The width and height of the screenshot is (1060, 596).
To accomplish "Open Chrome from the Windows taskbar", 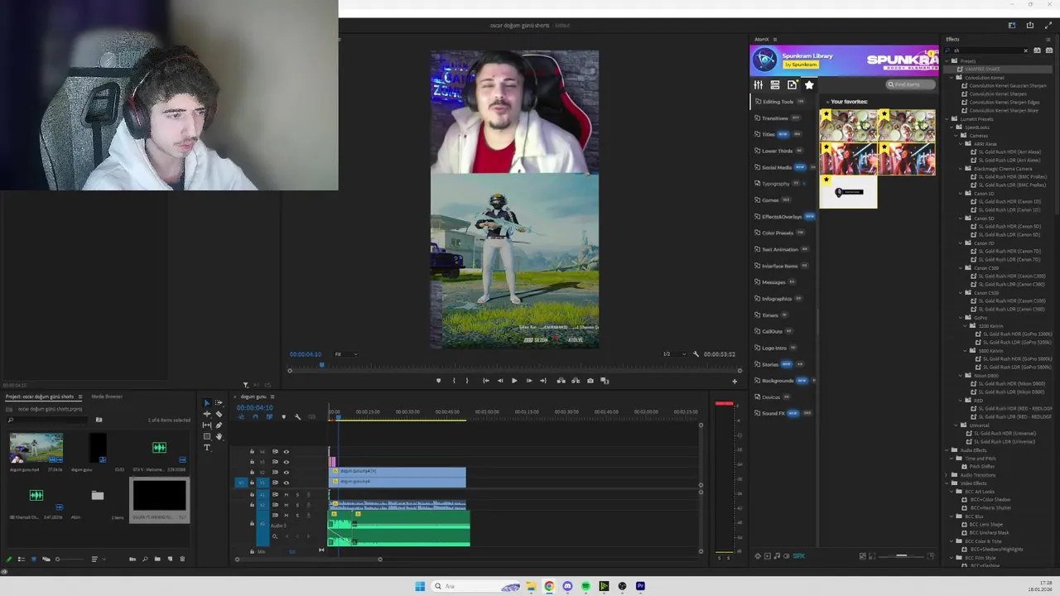I will [549, 586].
